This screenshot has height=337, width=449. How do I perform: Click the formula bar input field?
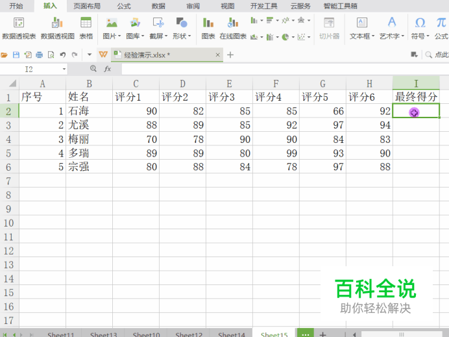click(285, 69)
